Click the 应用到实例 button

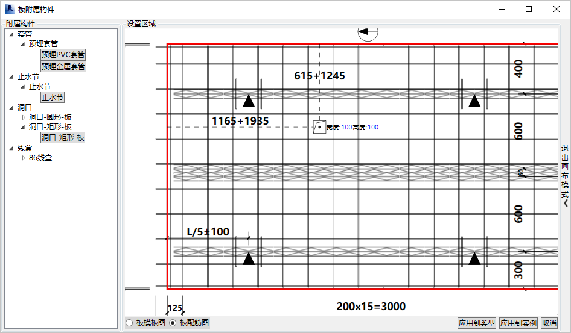pyautogui.click(x=518, y=323)
